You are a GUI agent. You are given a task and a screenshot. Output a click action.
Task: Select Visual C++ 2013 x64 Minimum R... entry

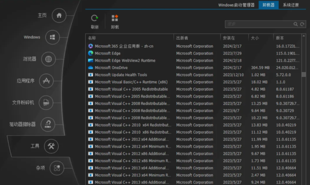point(133,175)
